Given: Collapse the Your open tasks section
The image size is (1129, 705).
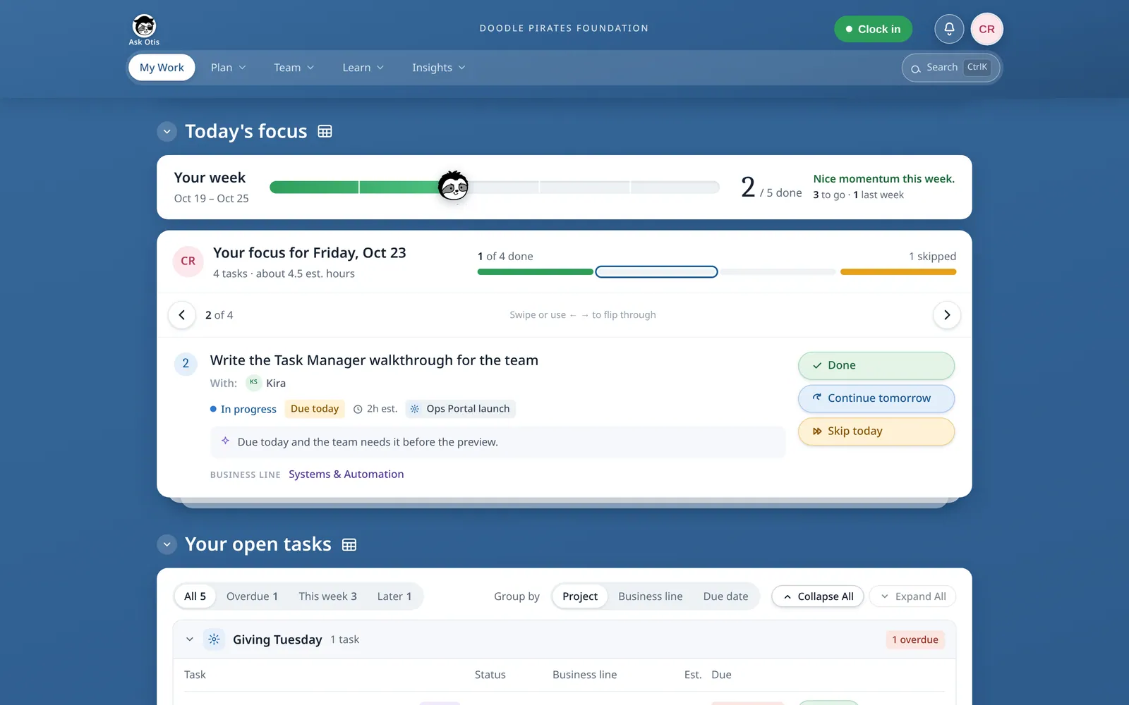Looking at the screenshot, I should tap(167, 544).
